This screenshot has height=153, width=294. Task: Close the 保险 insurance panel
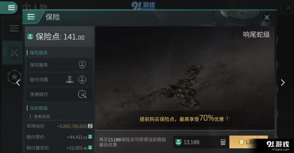pyautogui.click(x=267, y=17)
